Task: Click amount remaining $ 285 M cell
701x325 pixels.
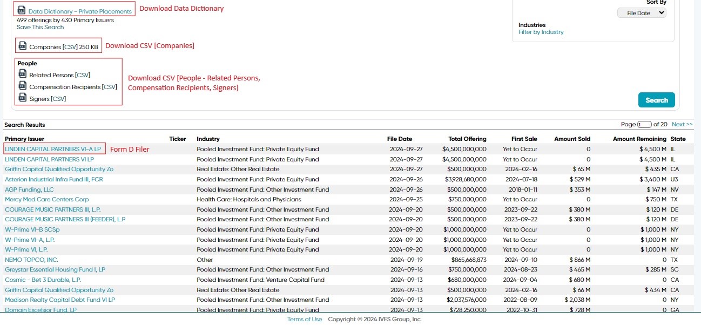Action: pos(656,269)
